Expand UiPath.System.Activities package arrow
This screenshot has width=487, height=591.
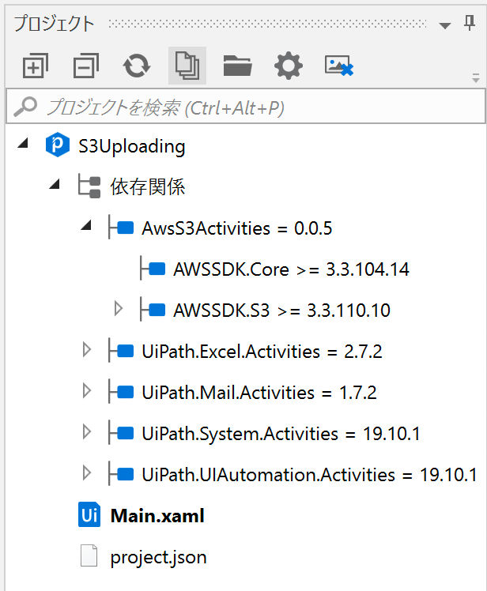pos(87,431)
